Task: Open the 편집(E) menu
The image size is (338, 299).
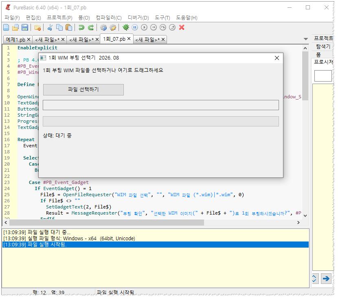Action: [33, 18]
